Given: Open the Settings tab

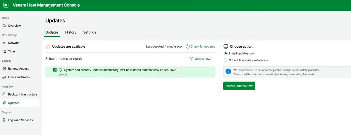Looking at the screenshot, I should [90, 32].
